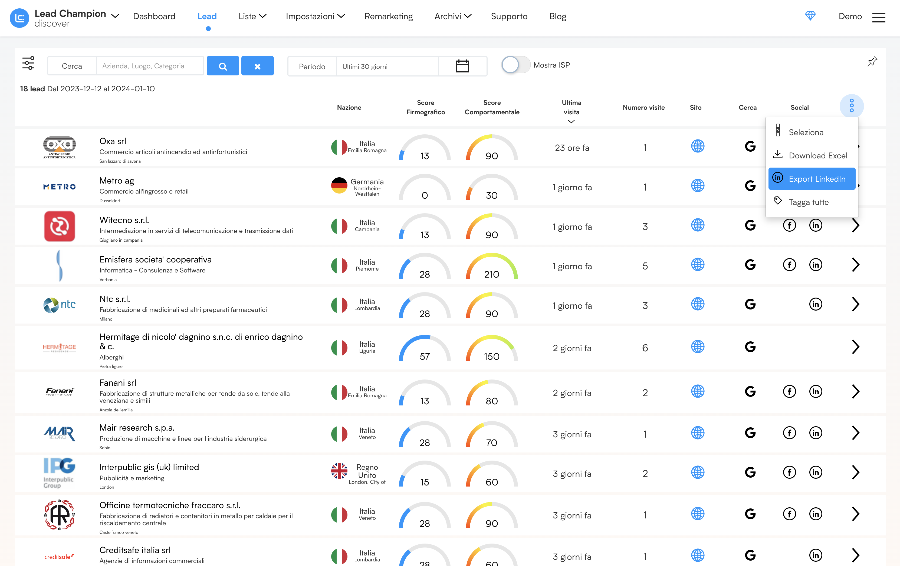This screenshot has height=566, width=900.
Task: Open Facebook icon for Fanani srl
Action: pyautogui.click(x=789, y=392)
